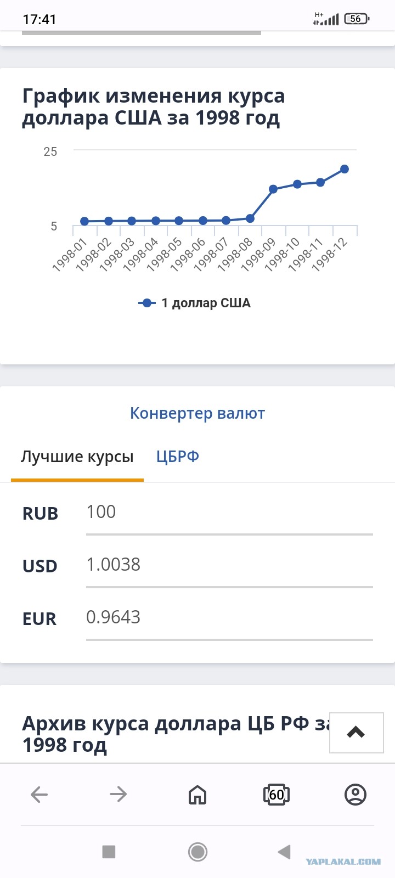Screen dimensions: 395x878
Task: Tap the browser forward arrow
Action: click(118, 794)
